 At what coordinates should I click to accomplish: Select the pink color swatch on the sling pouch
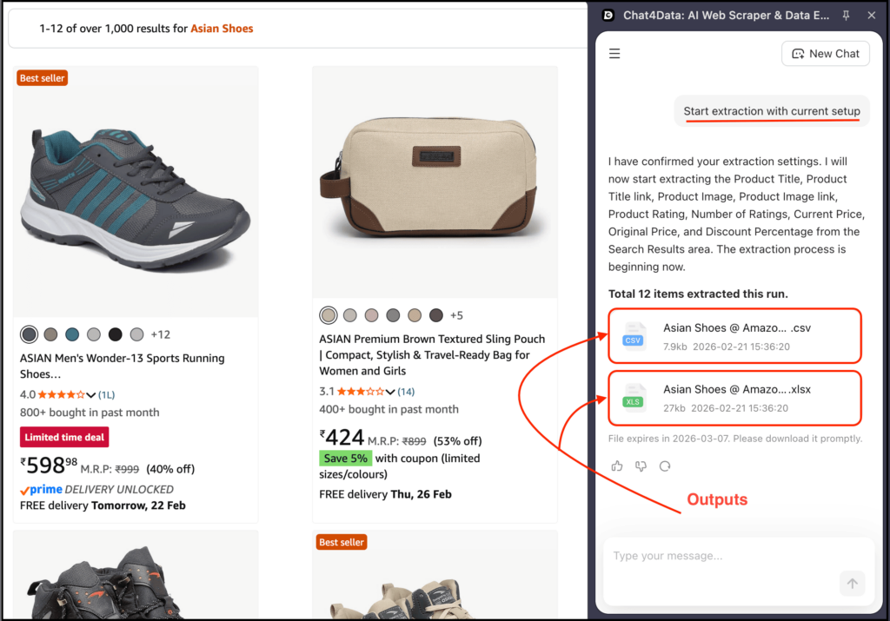[371, 315]
